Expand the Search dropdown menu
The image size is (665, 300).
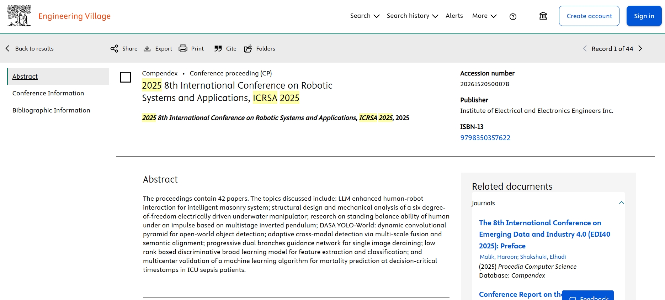(365, 16)
